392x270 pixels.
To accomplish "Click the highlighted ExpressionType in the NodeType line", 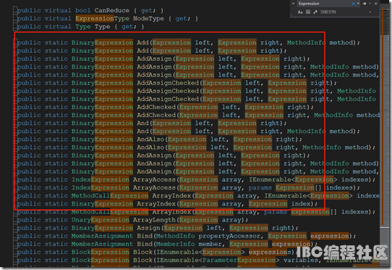I will click(x=102, y=19).
